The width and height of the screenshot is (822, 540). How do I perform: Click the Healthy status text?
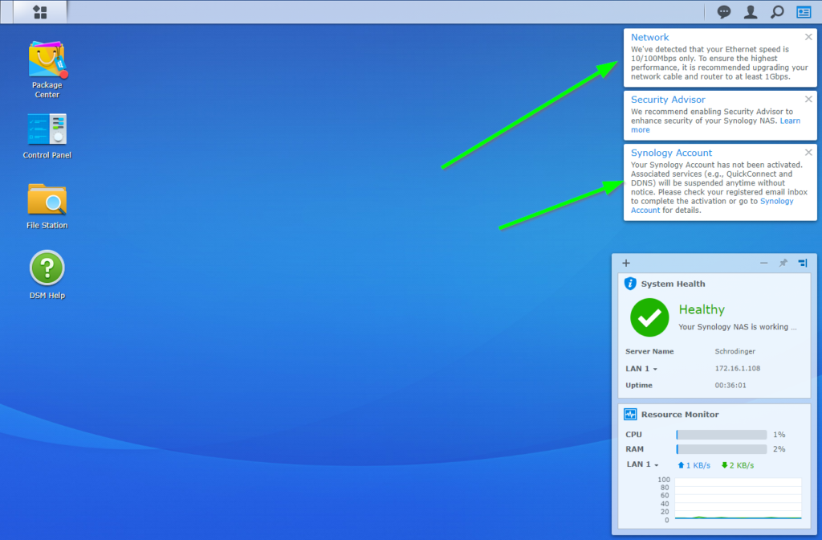click(x=702, y=309)
